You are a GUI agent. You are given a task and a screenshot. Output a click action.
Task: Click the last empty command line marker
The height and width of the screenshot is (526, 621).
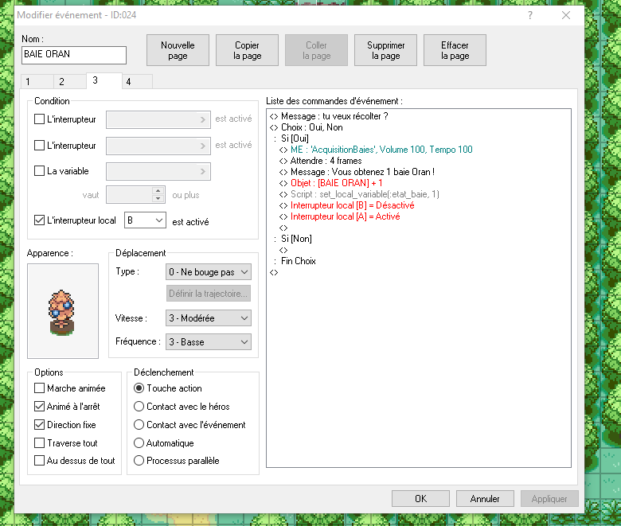[274, 272]
